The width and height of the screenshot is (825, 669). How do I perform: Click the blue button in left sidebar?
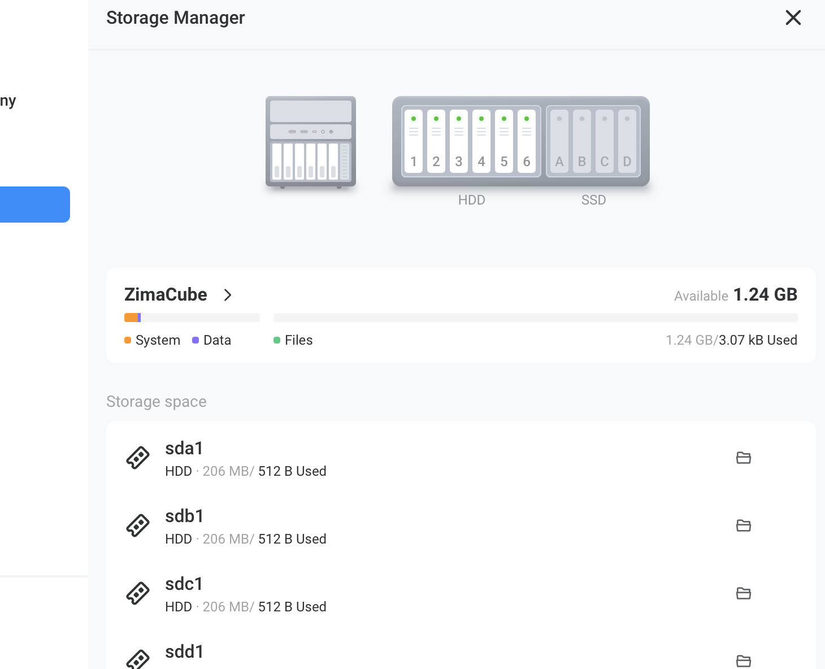point(35,205)
